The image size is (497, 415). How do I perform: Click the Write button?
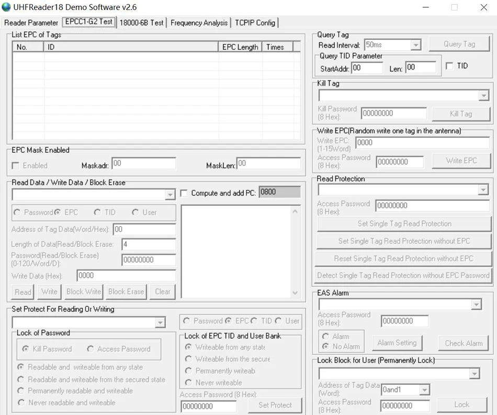pos(50,291)
